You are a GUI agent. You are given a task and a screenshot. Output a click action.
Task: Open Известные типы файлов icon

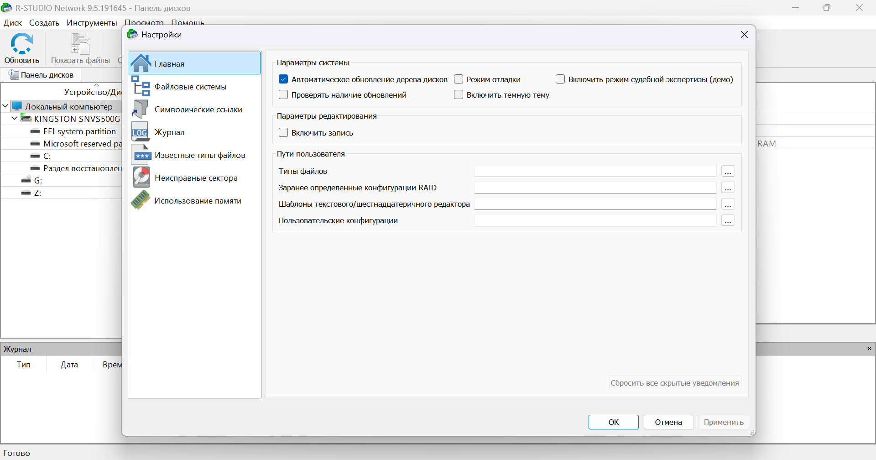(141, 155)
